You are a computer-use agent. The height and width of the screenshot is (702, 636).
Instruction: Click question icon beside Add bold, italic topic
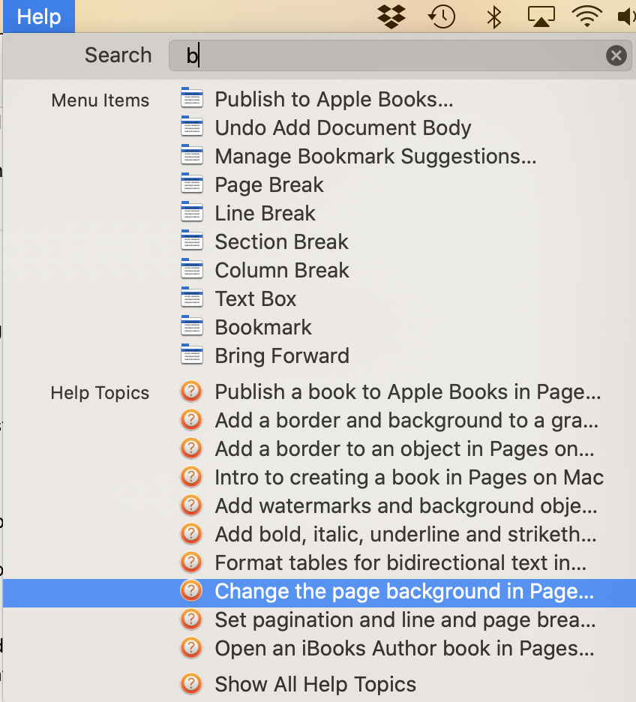point(191,534)
